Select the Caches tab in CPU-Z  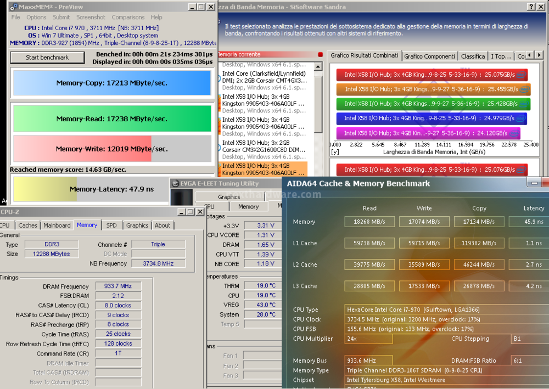27,225
